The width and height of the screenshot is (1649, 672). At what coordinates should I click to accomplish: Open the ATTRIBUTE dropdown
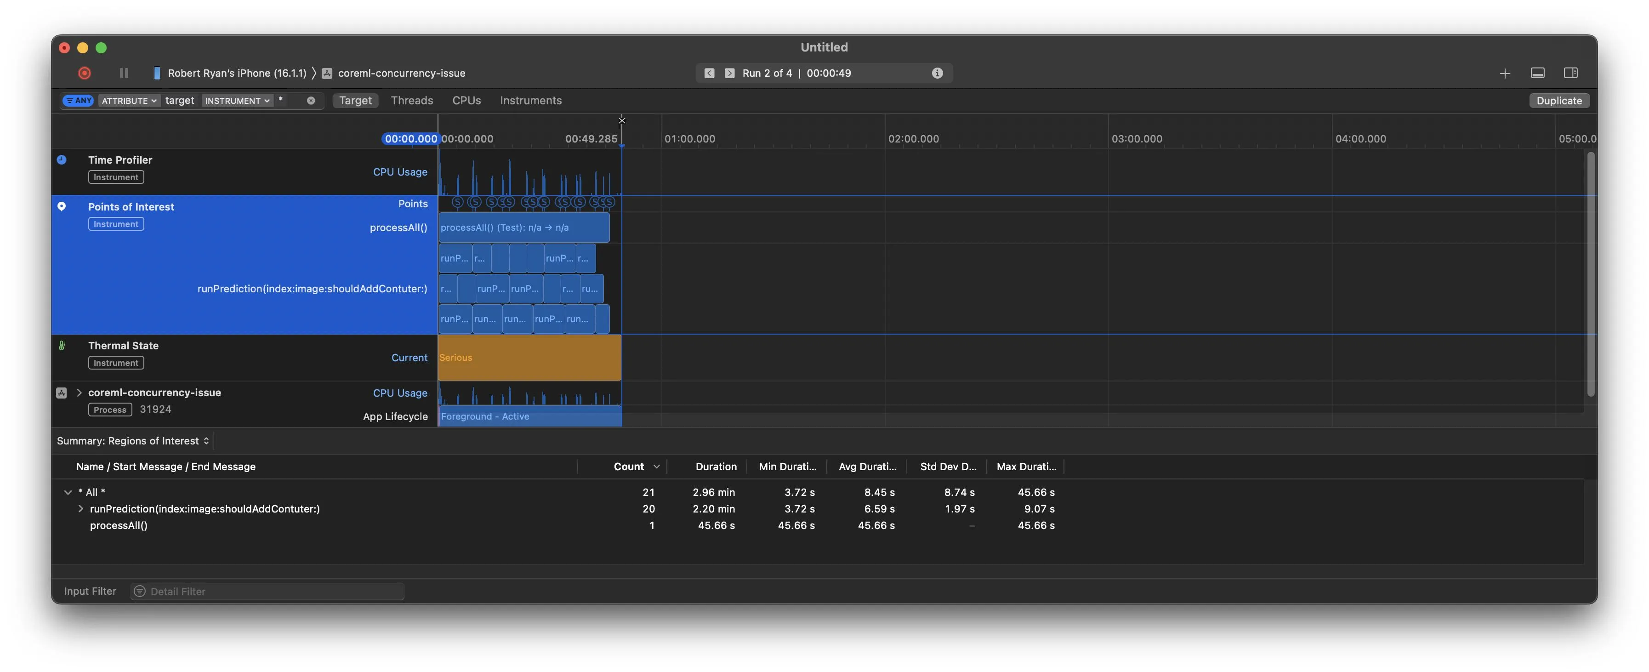click(129, 101)
